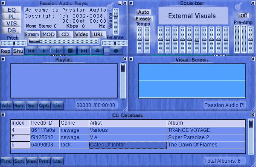The width and height of the screenshot is (256, 167).
Task: Skip to the next track
Action: [x=84, y=51]
